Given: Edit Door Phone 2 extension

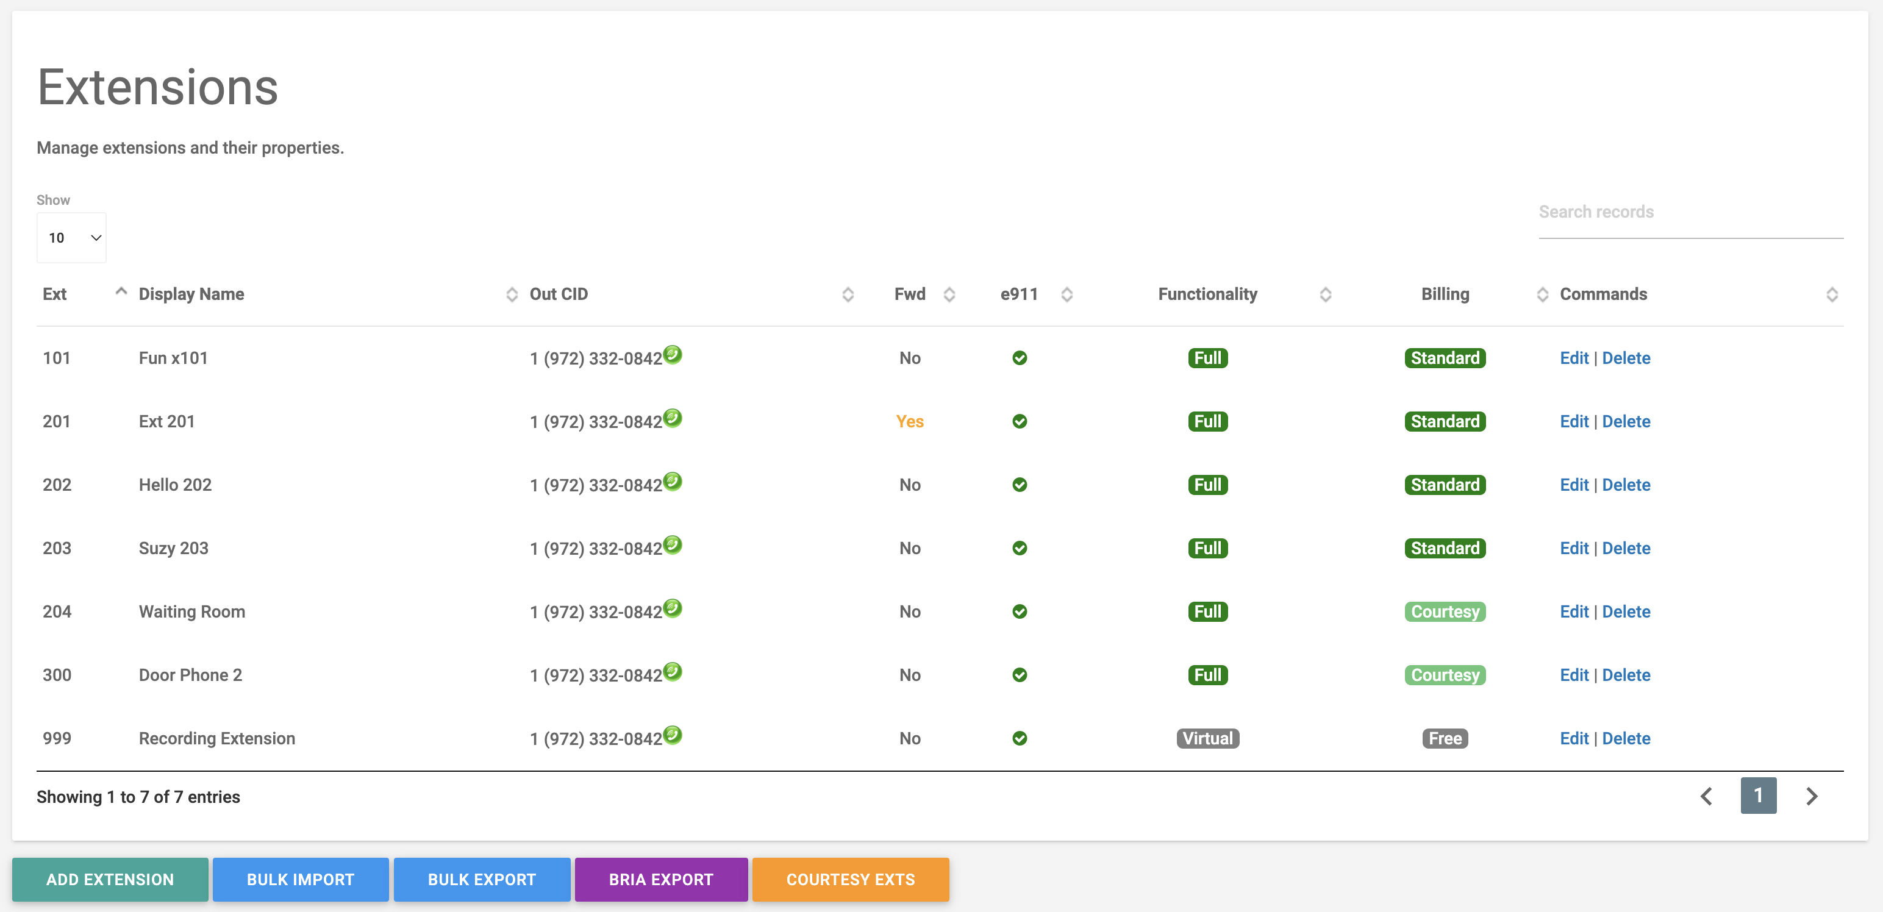Looking at the screenshot, I should [x=1574, y=675].
